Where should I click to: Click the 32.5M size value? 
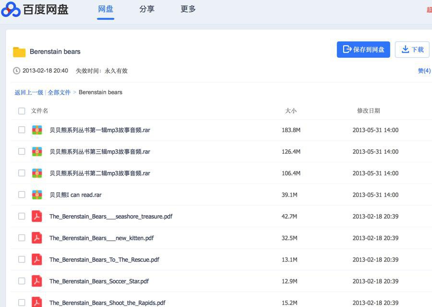(289, 238)
